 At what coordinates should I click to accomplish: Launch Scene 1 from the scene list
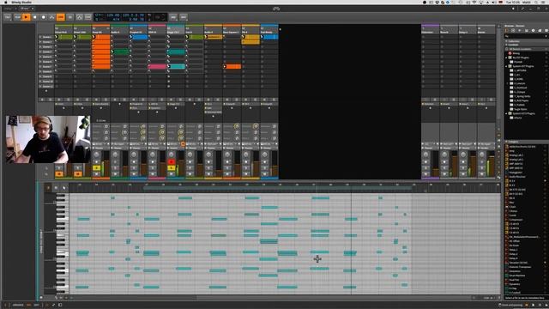(x=40, y=37)
